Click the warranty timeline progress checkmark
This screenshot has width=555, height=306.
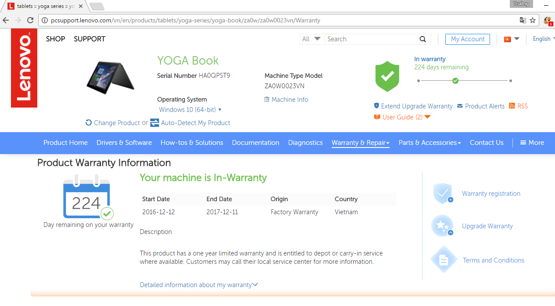455,81
